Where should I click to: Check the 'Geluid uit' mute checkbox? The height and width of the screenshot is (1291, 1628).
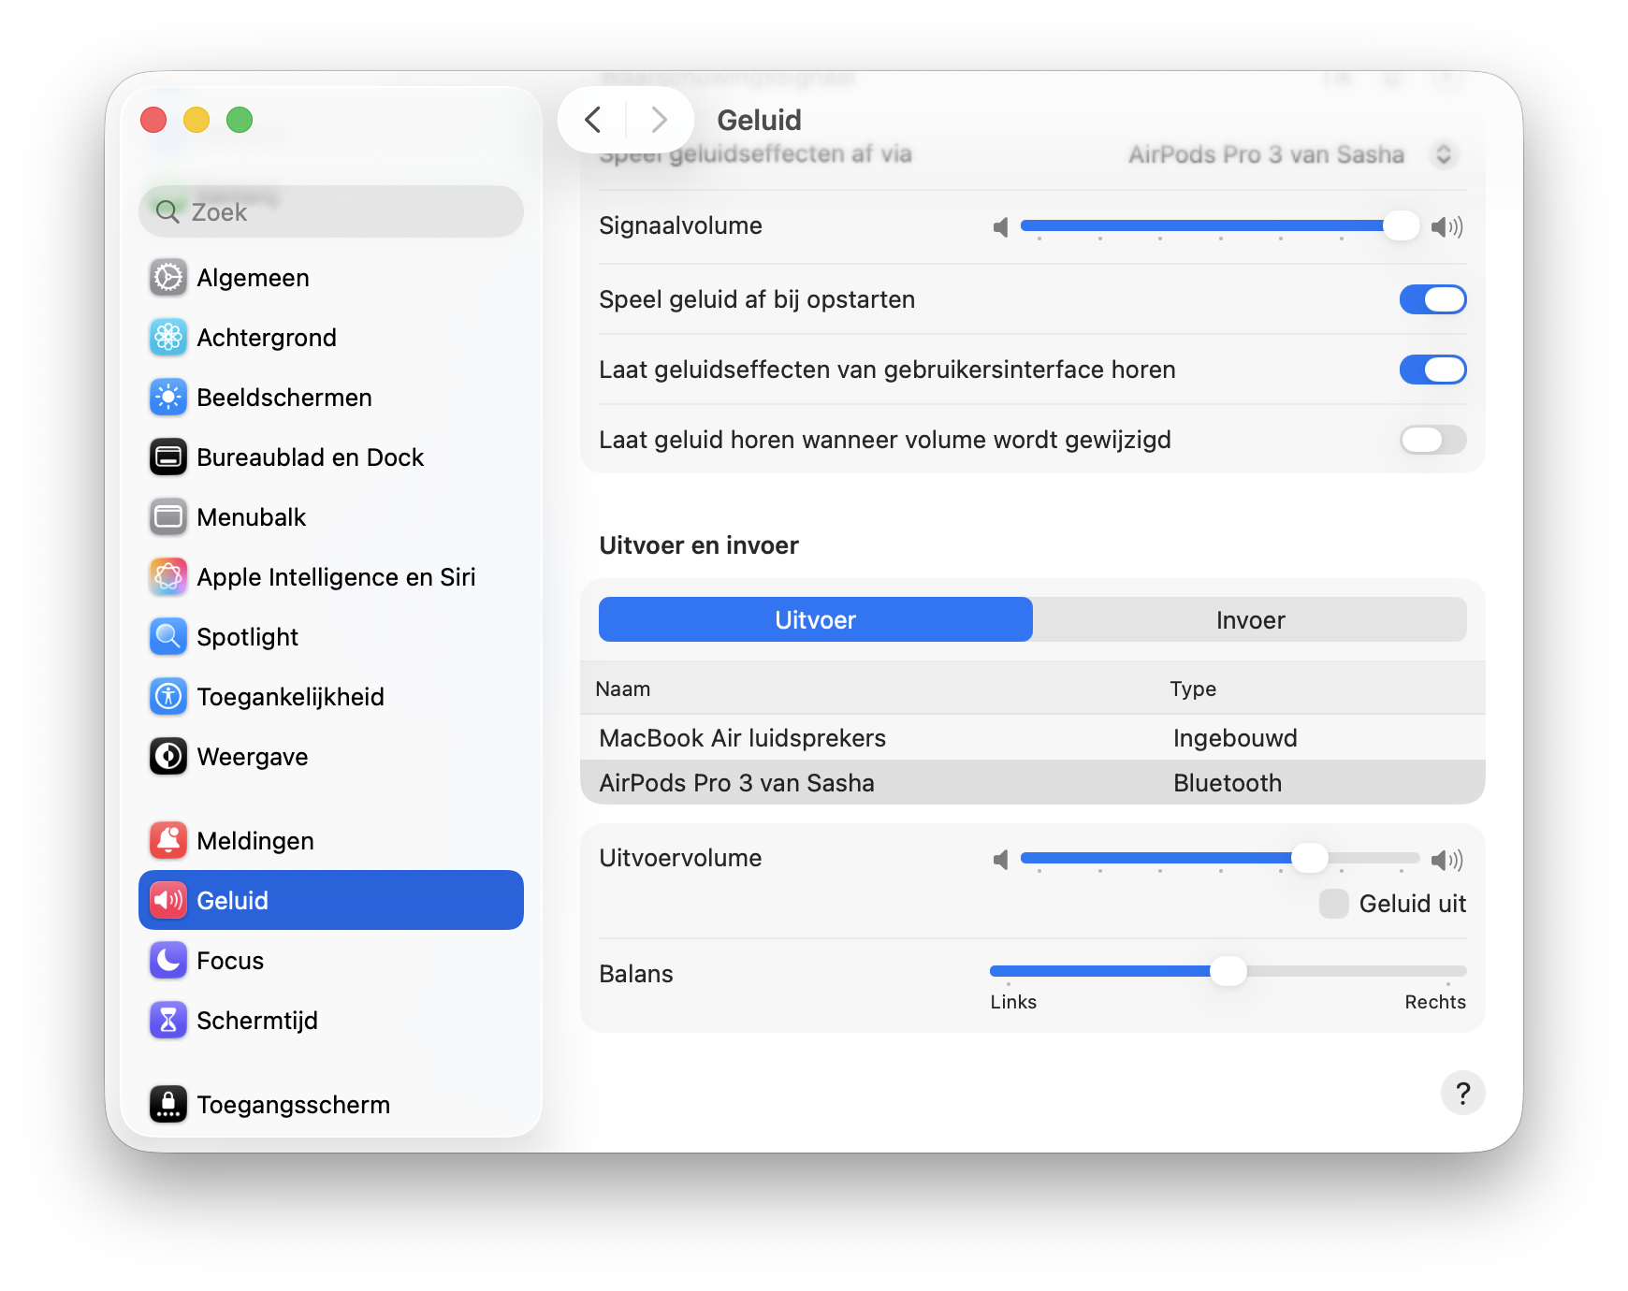coord(1333,904)
